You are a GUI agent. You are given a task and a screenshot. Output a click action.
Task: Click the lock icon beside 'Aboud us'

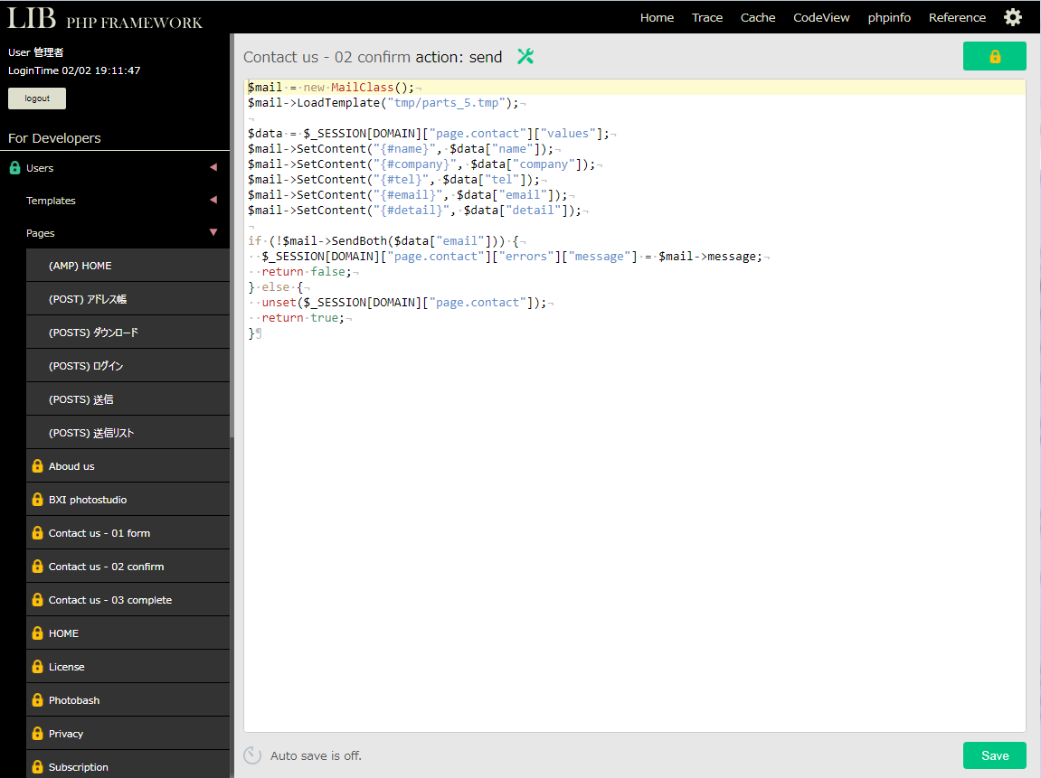(x=36, y=465)
